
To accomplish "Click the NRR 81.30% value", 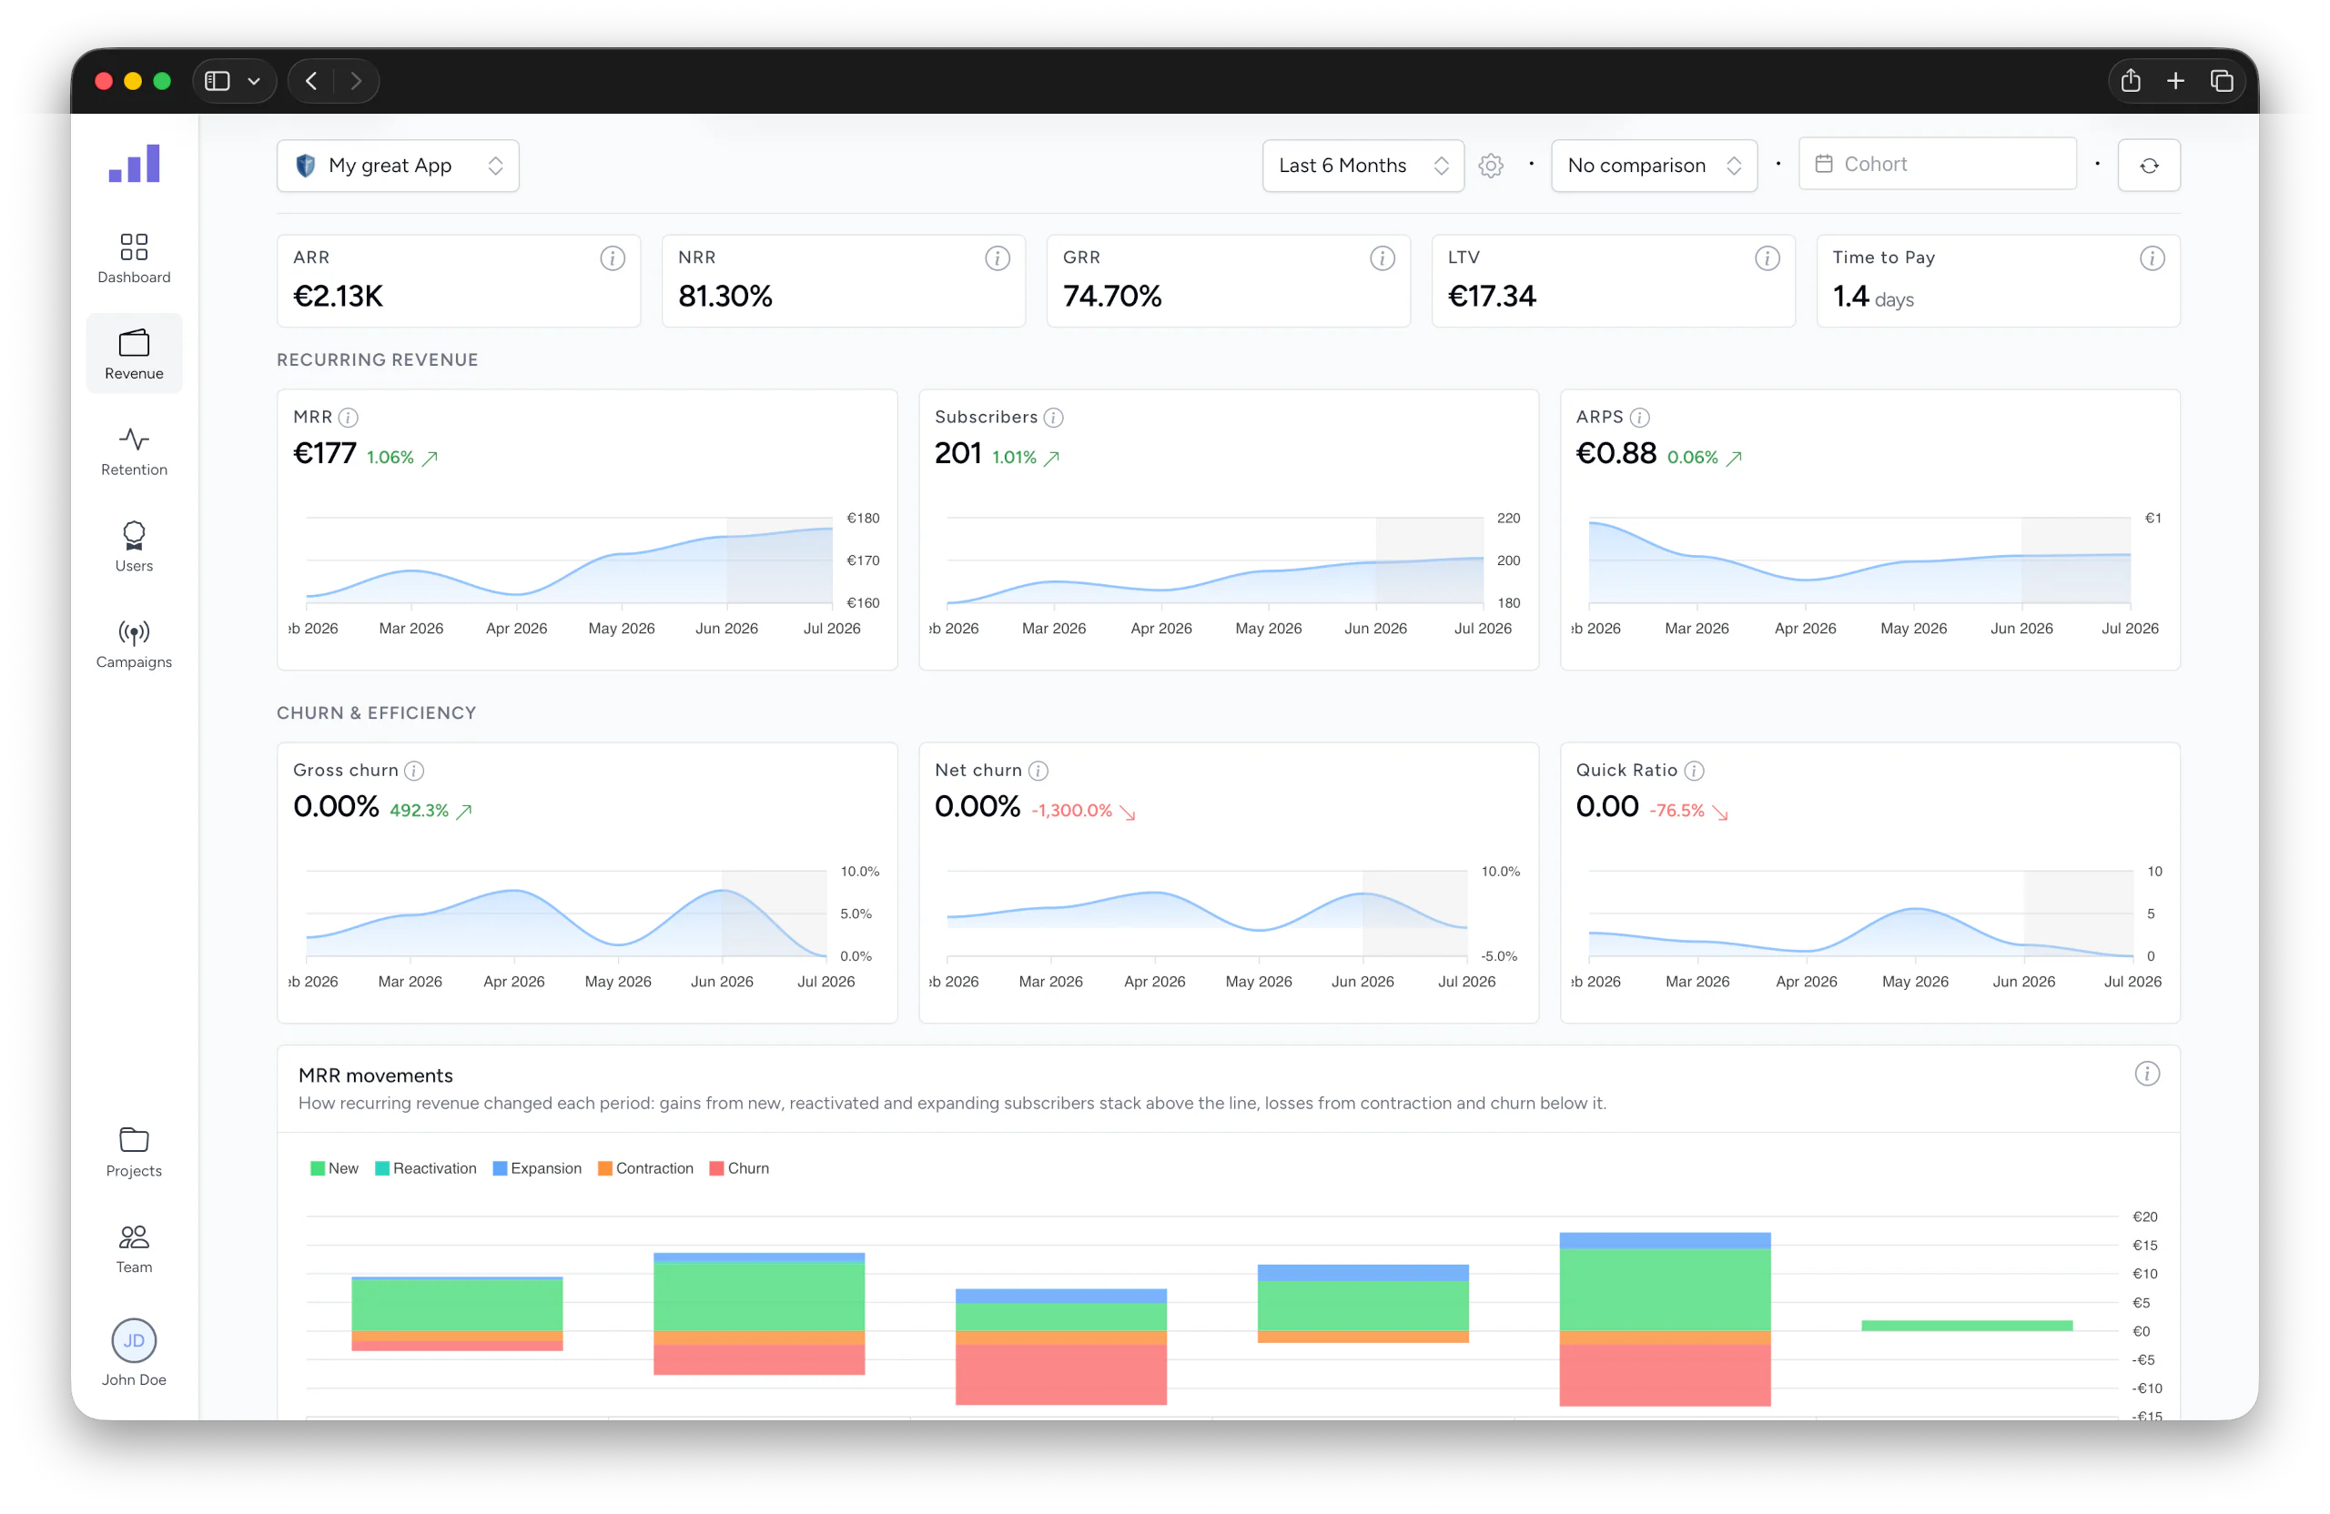I will pyautogui.click(x=725, y=296).
